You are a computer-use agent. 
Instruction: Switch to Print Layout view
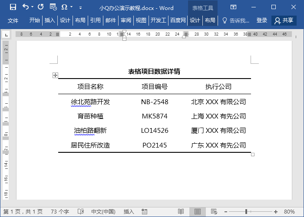click(197, 212)
